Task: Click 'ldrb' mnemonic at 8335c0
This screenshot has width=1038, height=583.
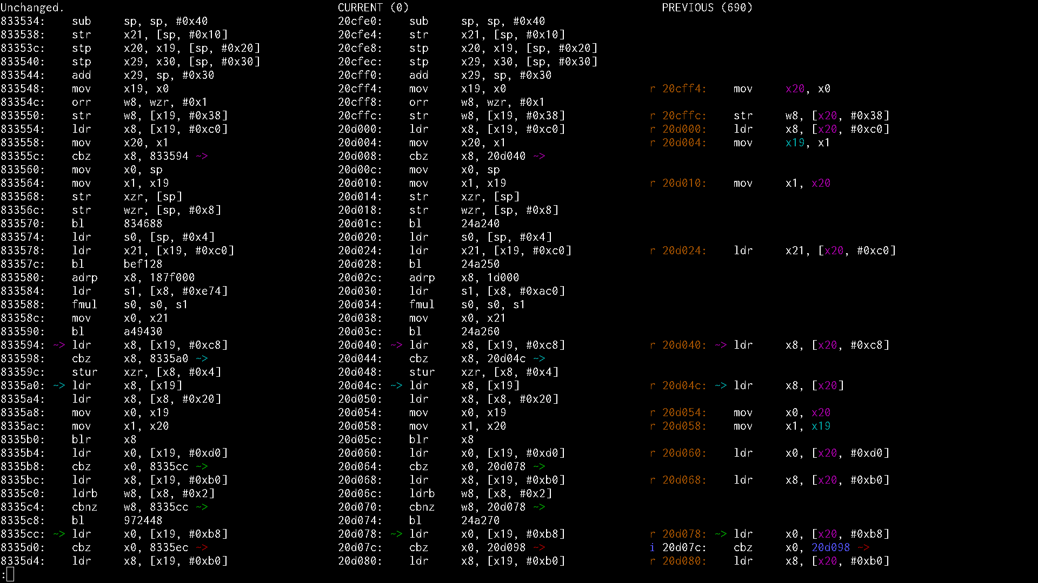Action: [x=85, y=493]
